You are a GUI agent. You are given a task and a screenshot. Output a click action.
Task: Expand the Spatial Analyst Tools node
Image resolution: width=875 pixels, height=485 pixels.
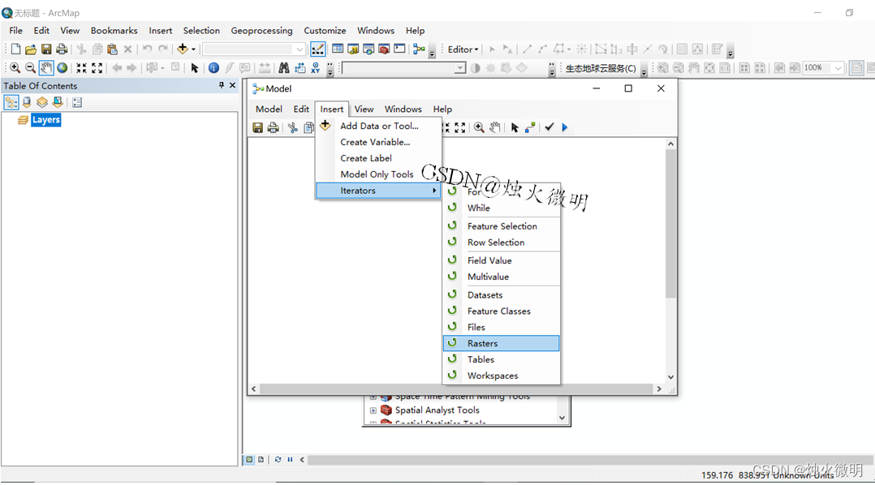tap(373, 410)
